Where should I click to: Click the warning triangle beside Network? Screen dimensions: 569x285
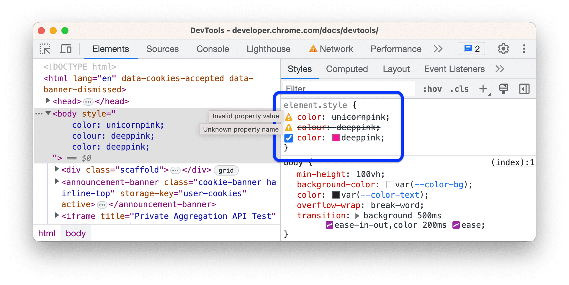(x=313, y=48)
